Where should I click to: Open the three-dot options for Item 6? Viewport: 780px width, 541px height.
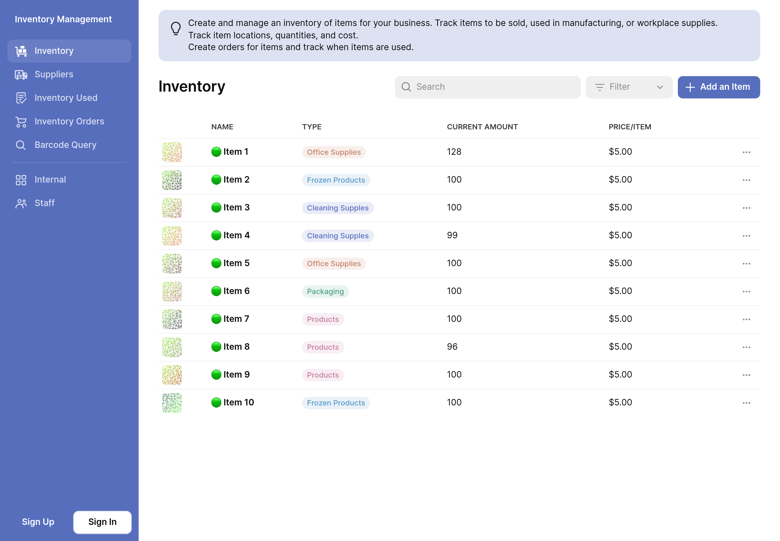point(746,292)
